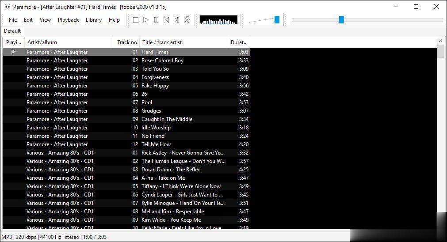This screenshot has height=242, width=447.
Task: Open the File menu
Action: click(13, 20)
